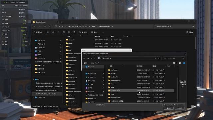Click the search magnifier in Explorer search box

click(193, 26)
